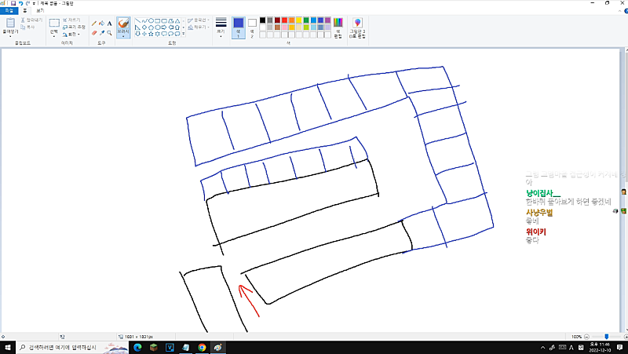Open Google Chrome from taskbar
628x354 pixels.
(202, 347)
